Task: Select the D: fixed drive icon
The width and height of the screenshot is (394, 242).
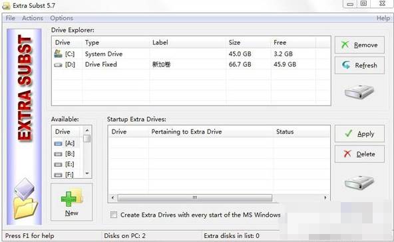Action: pyautogui.click(x=58, y=64)
